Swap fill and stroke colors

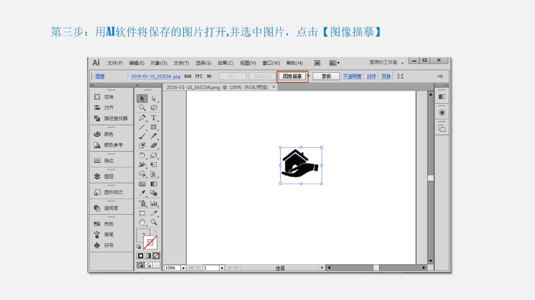pyautogui.click(x=155, y=231)
